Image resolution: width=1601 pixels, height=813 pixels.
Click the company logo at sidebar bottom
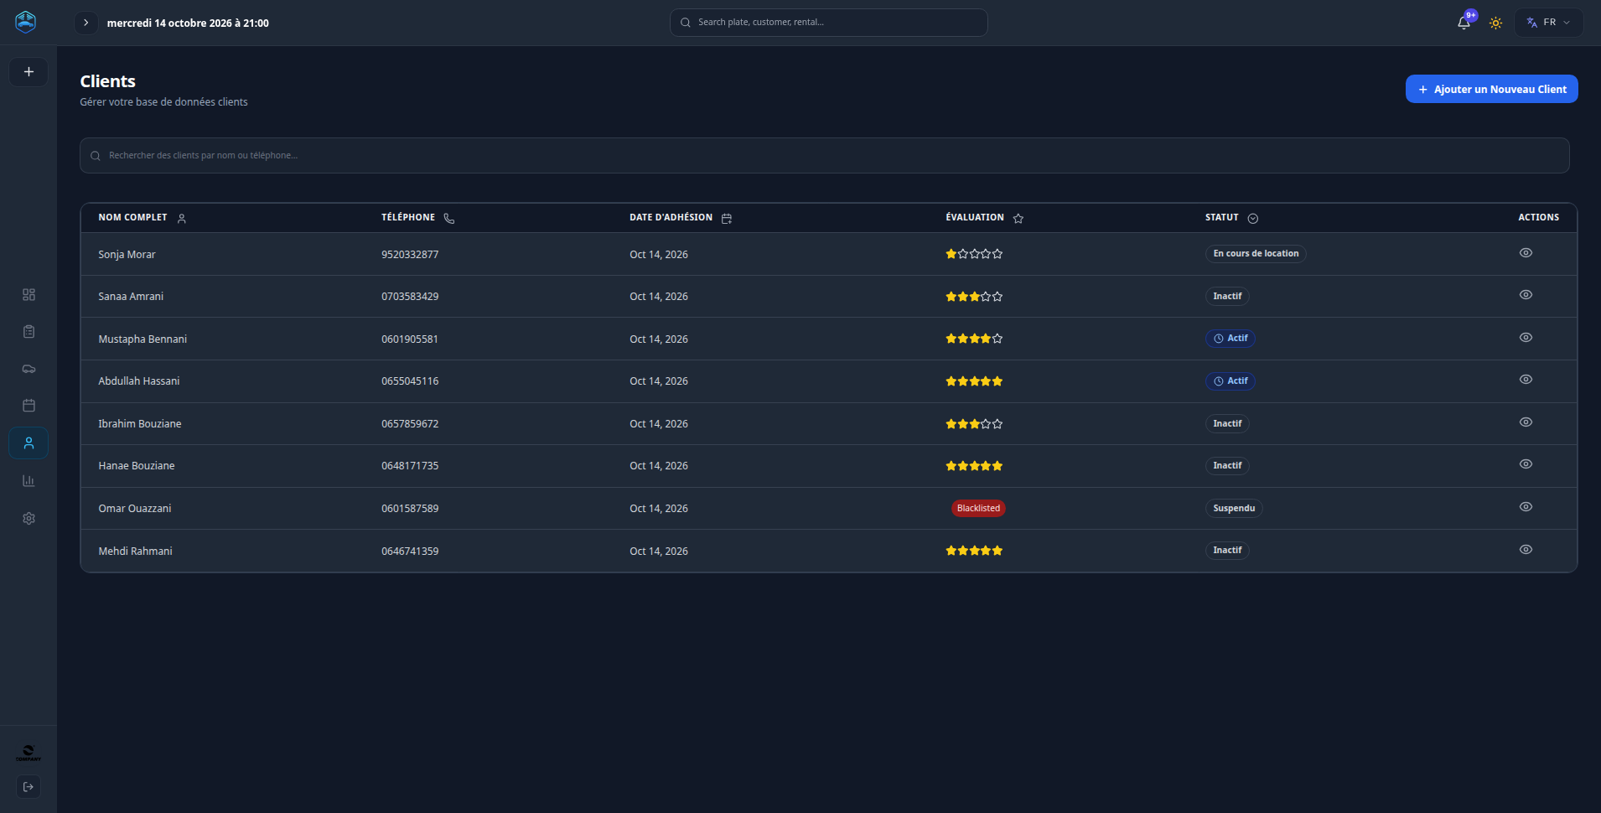coord(28,753)
